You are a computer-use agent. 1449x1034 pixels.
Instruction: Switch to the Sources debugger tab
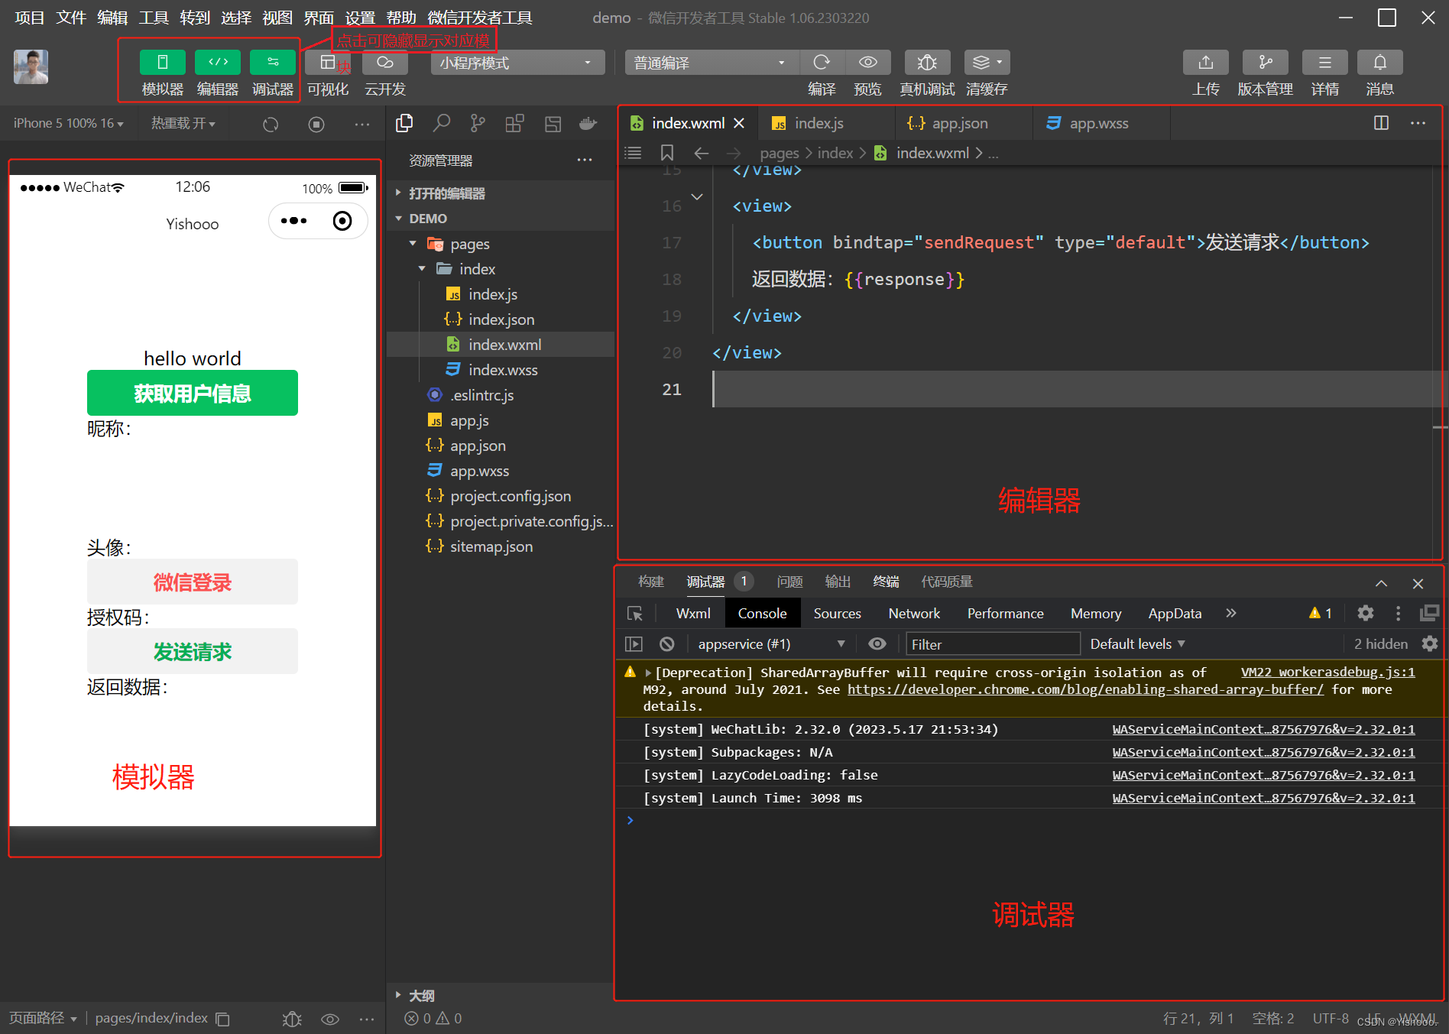pos(837,613)
